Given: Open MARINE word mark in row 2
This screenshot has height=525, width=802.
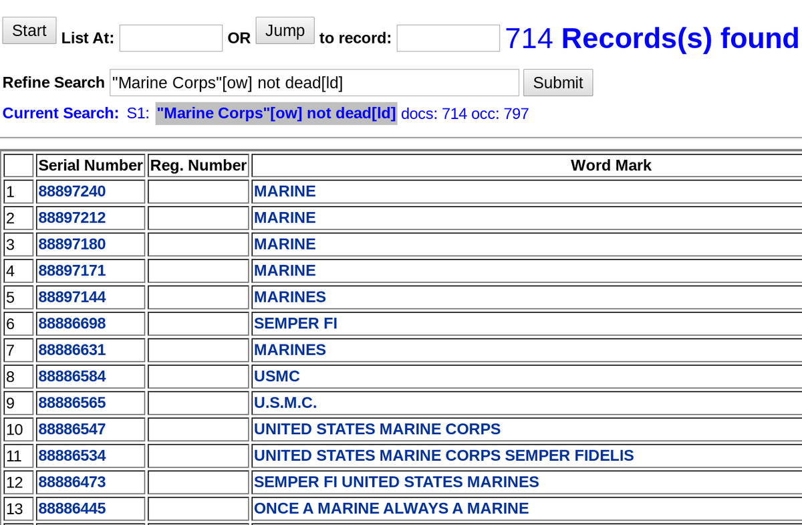Looking at the screenshot, I should tap(285, 218).
